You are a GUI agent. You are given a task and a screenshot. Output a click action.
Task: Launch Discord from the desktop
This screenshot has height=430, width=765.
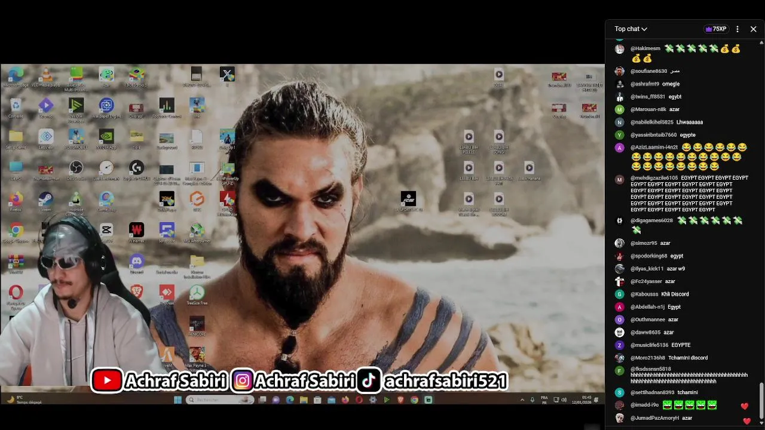click(x=136, y=263)
